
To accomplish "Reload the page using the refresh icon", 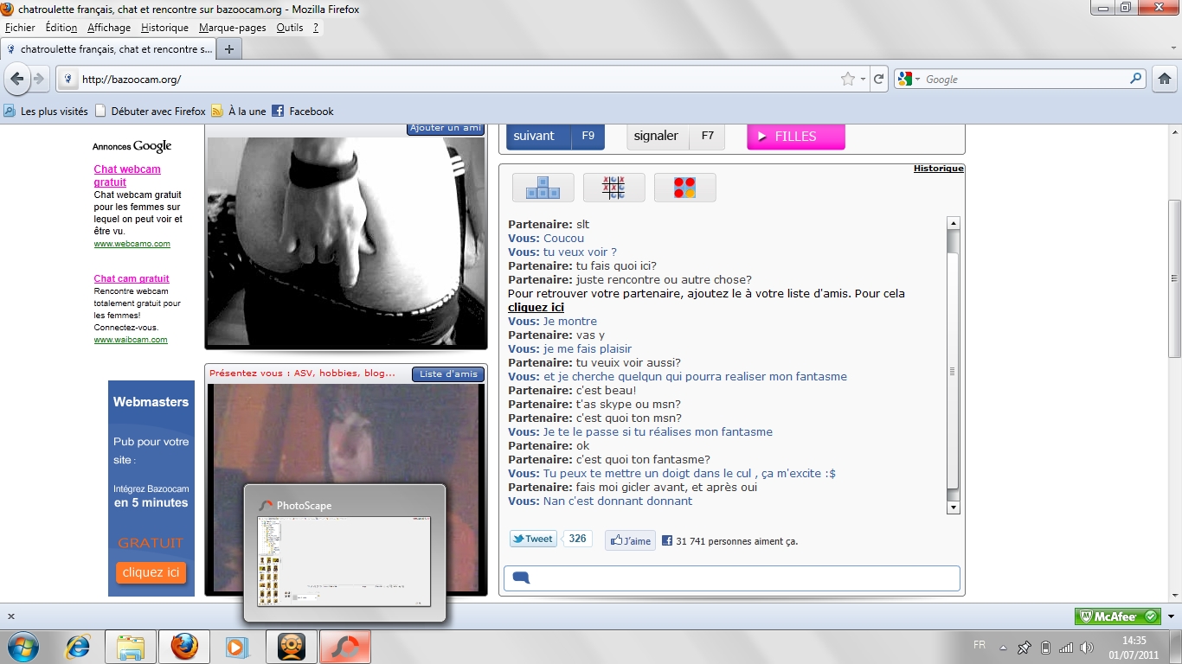I will pyautogui.click(x=878, y=80).
